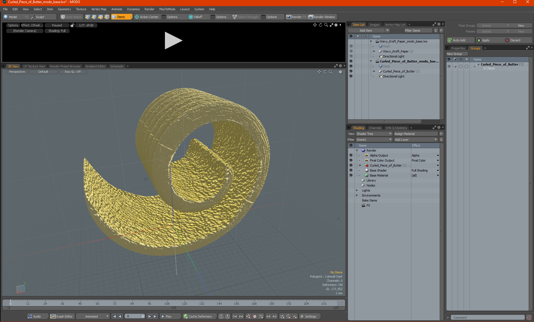Click the Falloff icon in toolbar
This screenshot has width=534, height=322.
(x=191, y=17)
